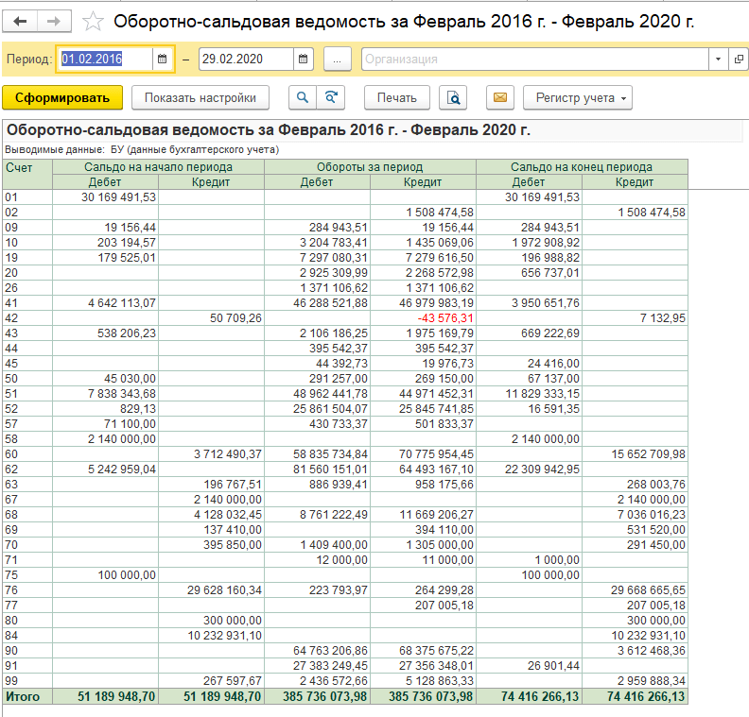
Task: Send report by email envelope icon
Action: (500, 98)
